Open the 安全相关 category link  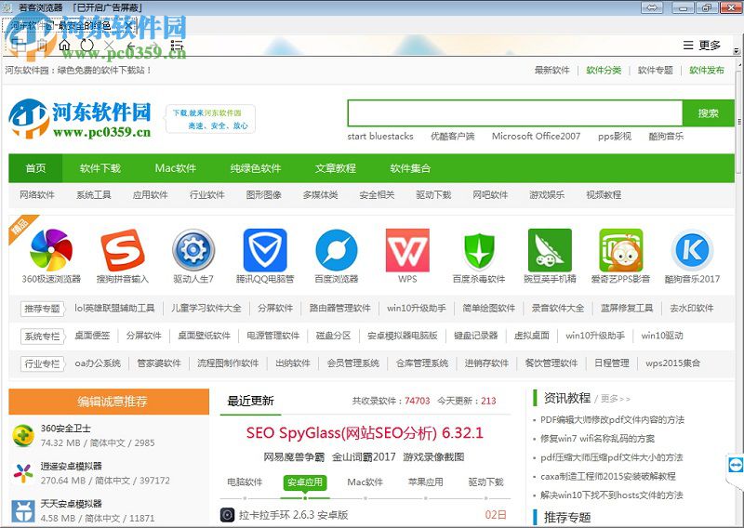point(377,195)
